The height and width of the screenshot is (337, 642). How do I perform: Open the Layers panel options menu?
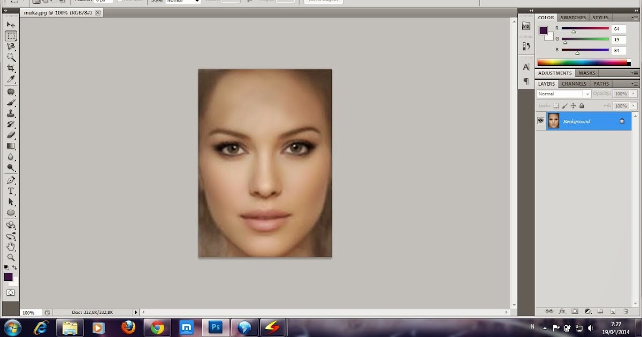[635, 84]
